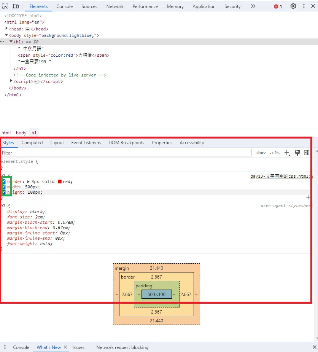Open the Console drawer tab

(x=21, y=347)
